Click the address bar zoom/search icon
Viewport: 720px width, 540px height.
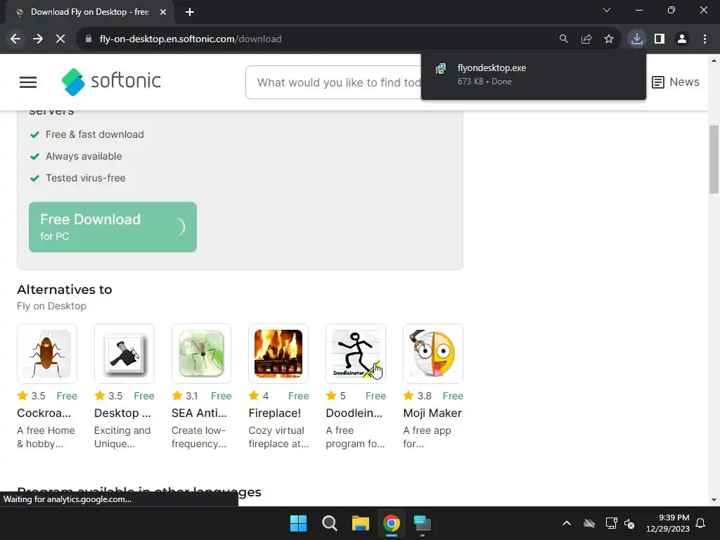pyautogui.click(x=563, y=39)
